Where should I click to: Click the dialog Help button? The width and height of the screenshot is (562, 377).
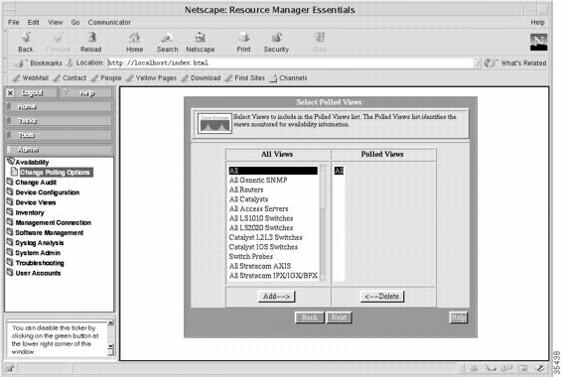(459, 317)
